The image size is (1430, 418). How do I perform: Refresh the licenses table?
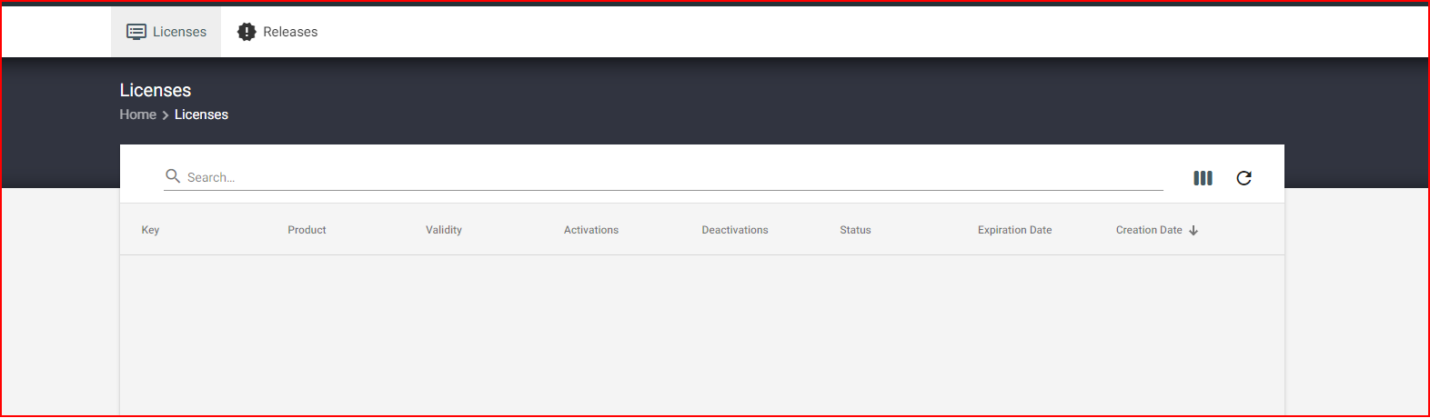click(x=1244, y=178)
